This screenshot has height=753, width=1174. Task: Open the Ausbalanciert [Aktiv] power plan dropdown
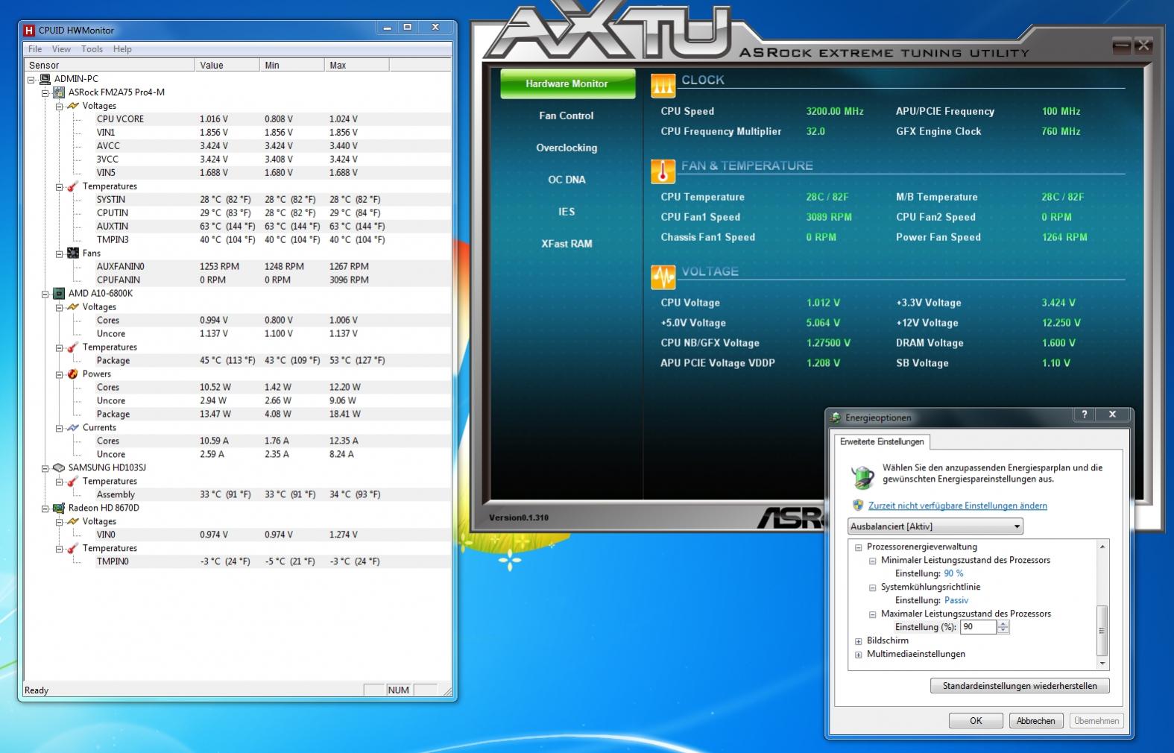point(935,526)
